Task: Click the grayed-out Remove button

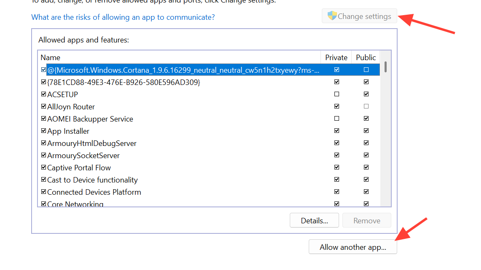Action: [366, 220]
